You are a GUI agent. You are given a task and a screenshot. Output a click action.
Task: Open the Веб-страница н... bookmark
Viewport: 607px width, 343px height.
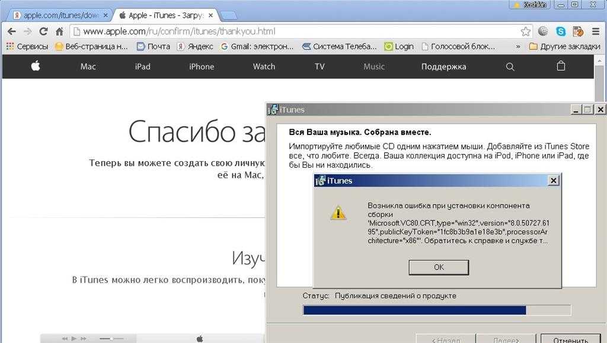[x=91, y=46]
